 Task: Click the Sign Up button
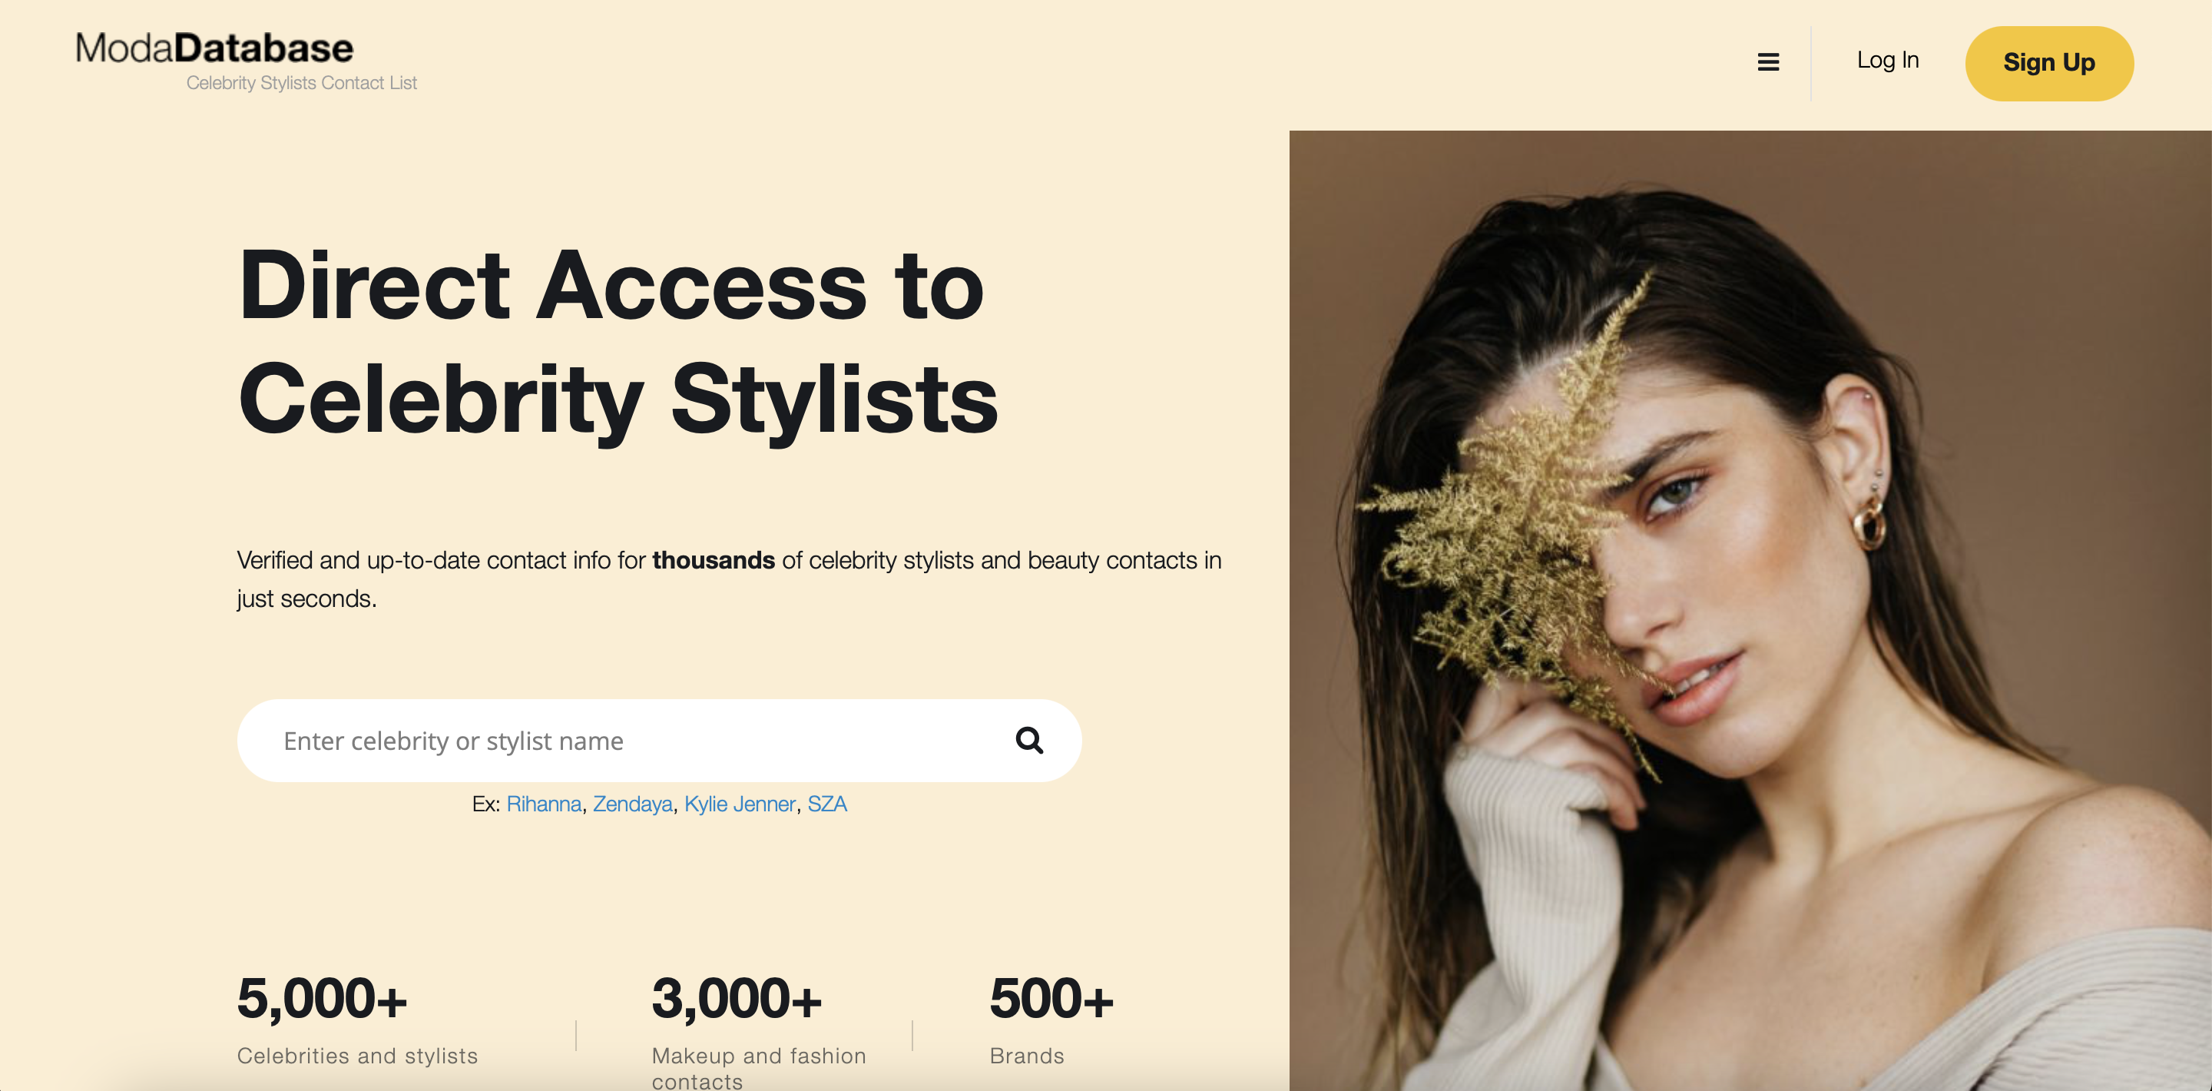pyautogui.click(x=2048, y=62)
